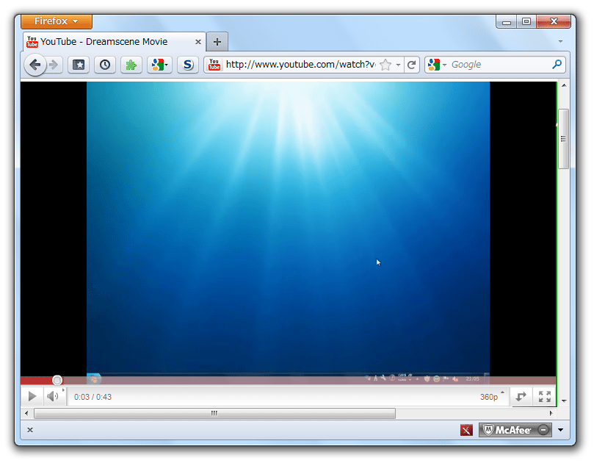594x463 pixels.
Task: Switch the video to full screen
Action: coord(545,397)
